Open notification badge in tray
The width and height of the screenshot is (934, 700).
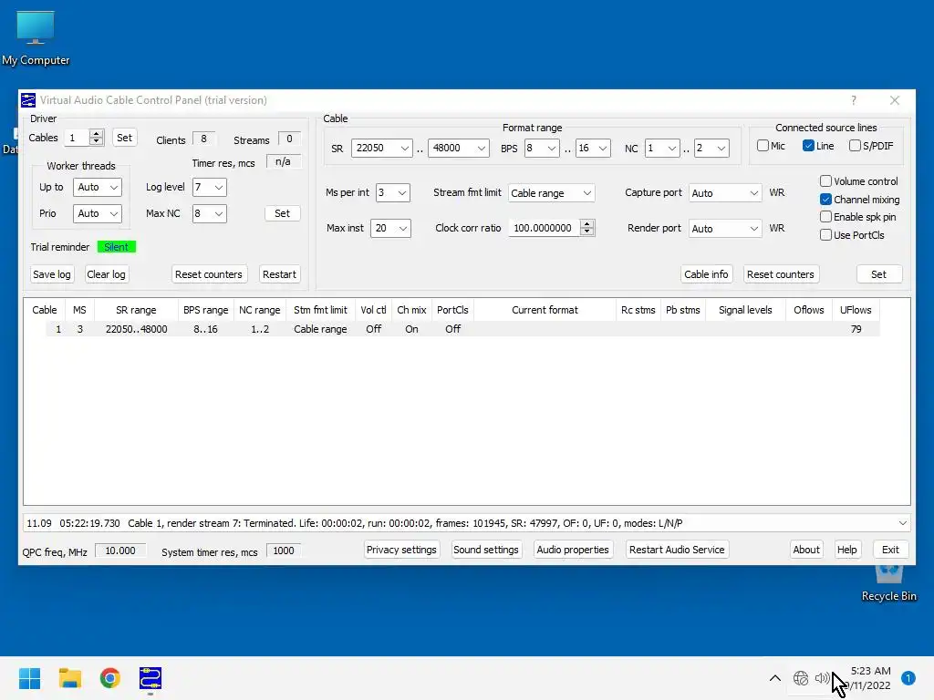[908, 678]
